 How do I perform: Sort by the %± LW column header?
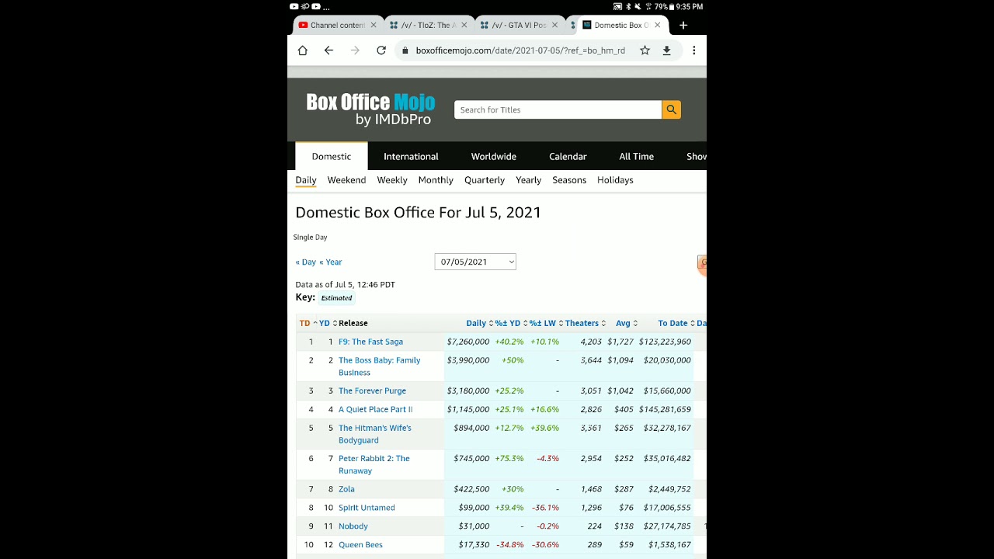tap(546, 323)
